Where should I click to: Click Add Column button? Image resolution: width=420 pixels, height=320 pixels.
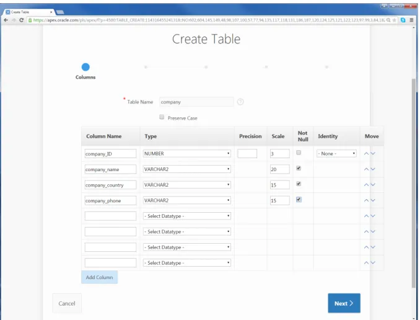[x=99, y=277]
